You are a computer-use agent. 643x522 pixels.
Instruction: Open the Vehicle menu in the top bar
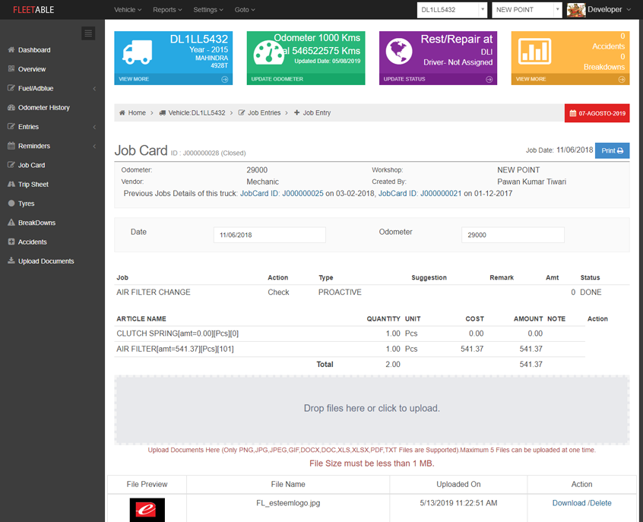(126, 10)
